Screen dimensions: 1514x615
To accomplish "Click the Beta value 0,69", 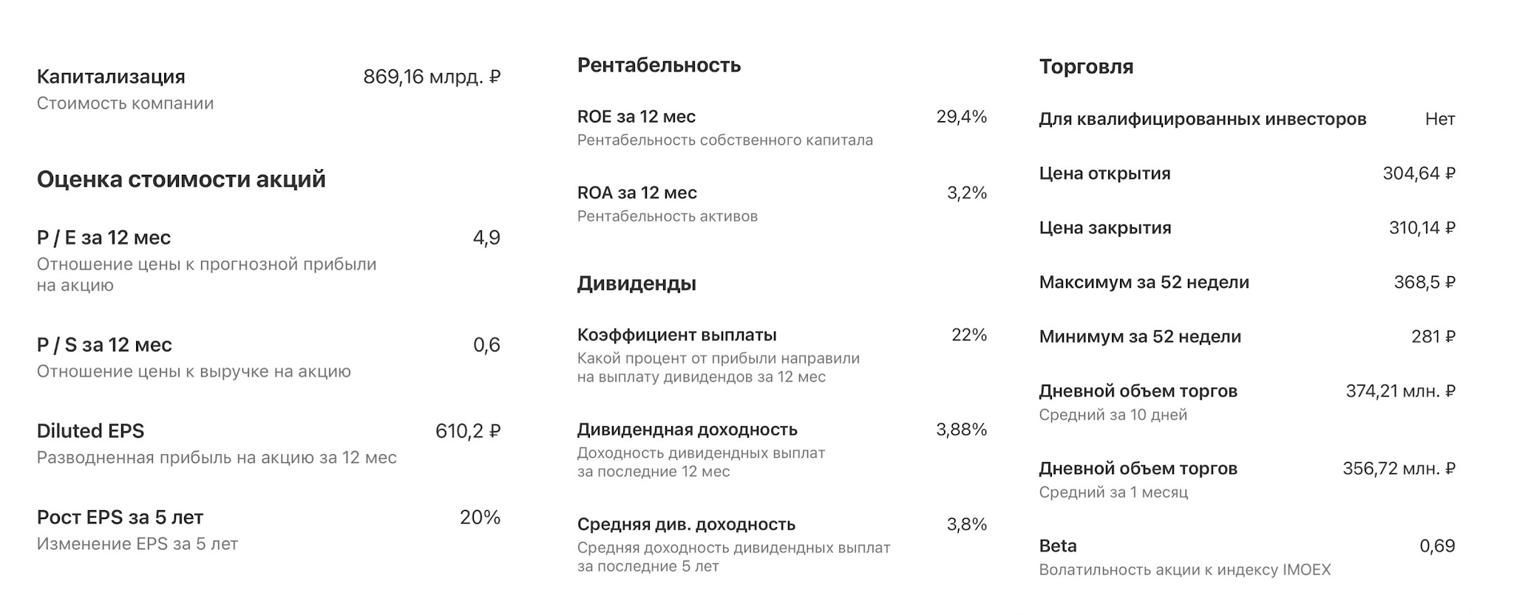I will tap(1437, 546).
